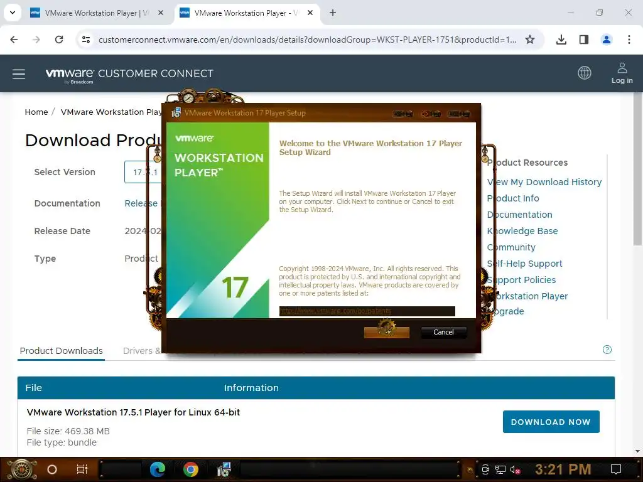
Task: Open a new browser tab
Action: [x=333, y=13]
